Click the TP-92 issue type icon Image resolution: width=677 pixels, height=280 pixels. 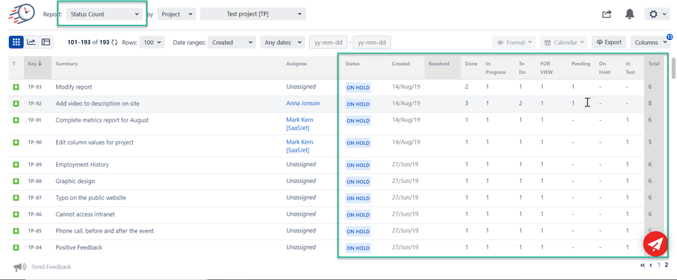point(16,104)
